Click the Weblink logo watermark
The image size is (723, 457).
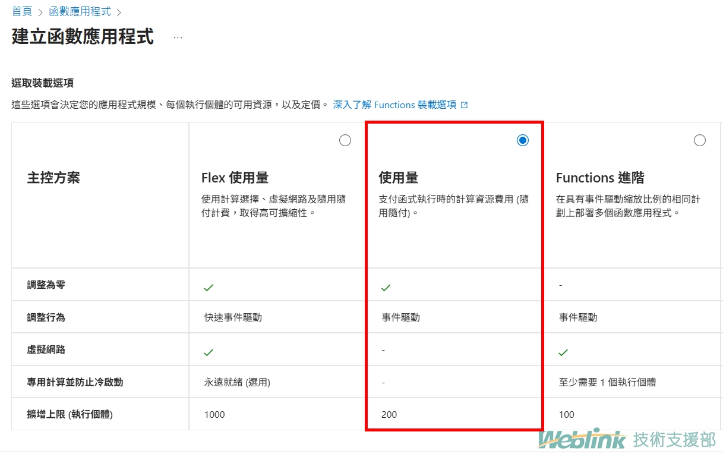tap(582, 440)
